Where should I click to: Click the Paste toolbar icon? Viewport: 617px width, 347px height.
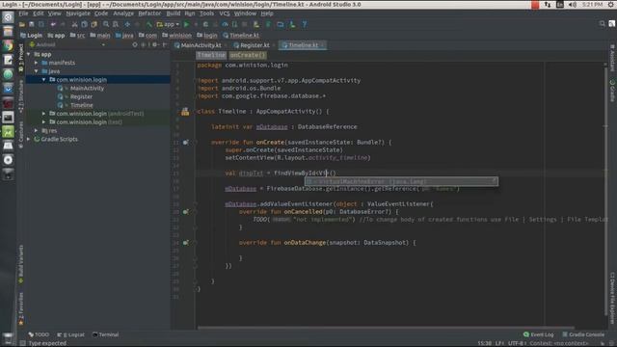tap(94, 24)
